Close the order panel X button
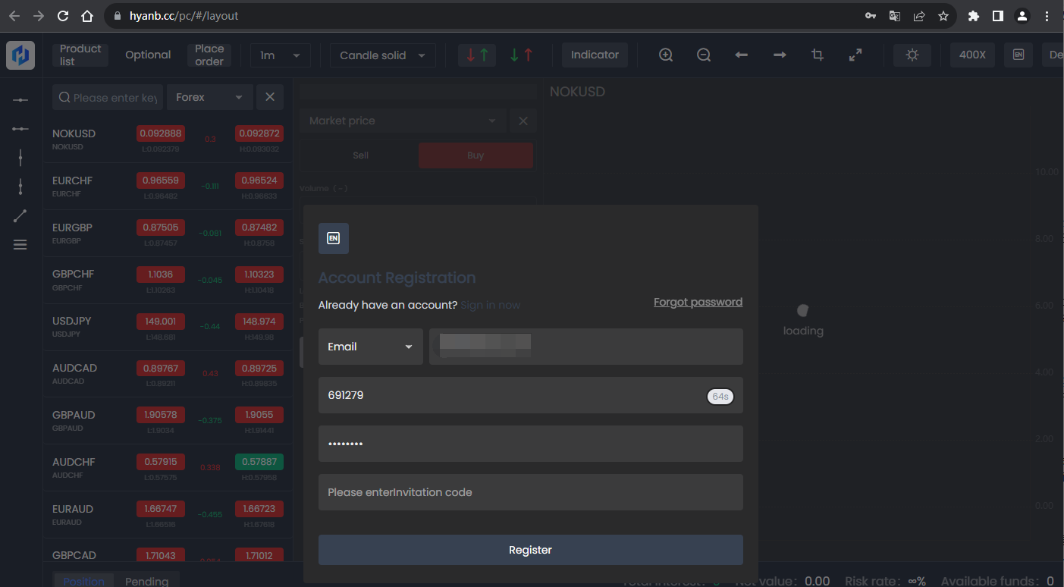The image size is (1064, 587). point(523,121)
